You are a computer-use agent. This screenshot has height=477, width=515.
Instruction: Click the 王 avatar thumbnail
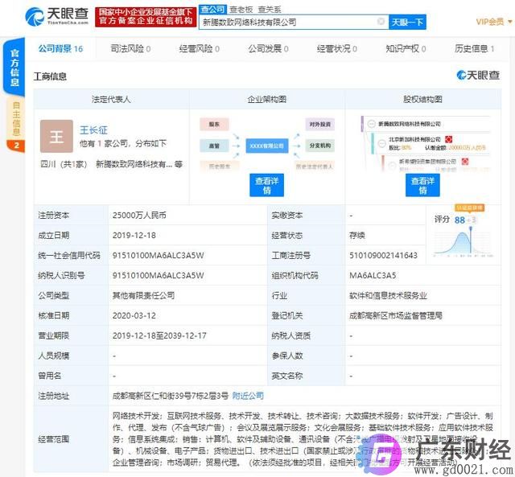[x=56, y=136]
